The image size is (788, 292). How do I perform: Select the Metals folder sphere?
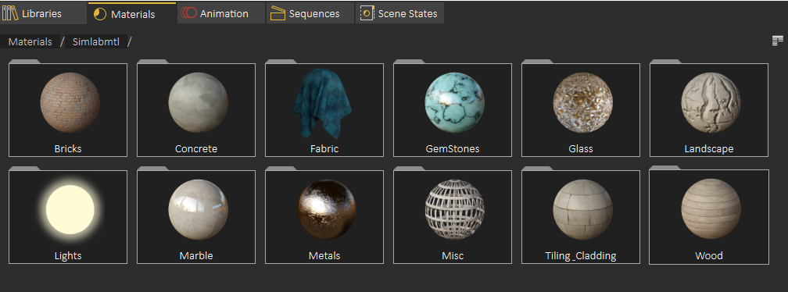point(327,209)
